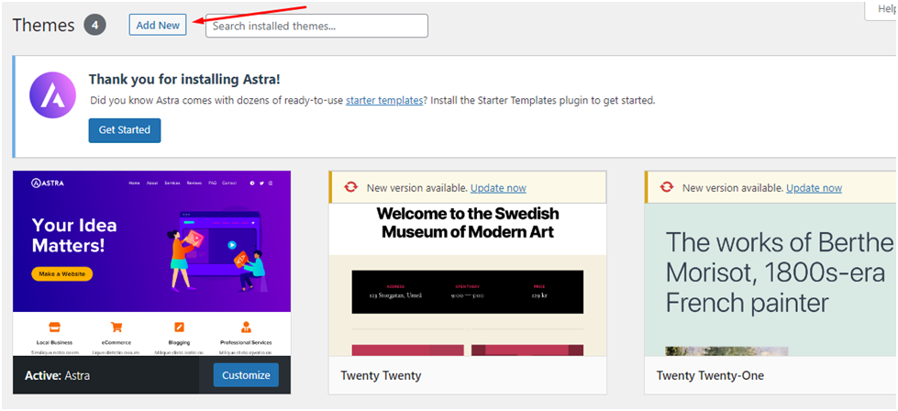Click Customize on the active Astra theme

[x=246, y=375]
